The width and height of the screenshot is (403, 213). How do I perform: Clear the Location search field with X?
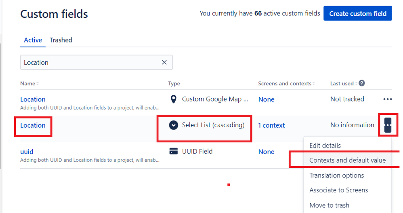point(164,62)
